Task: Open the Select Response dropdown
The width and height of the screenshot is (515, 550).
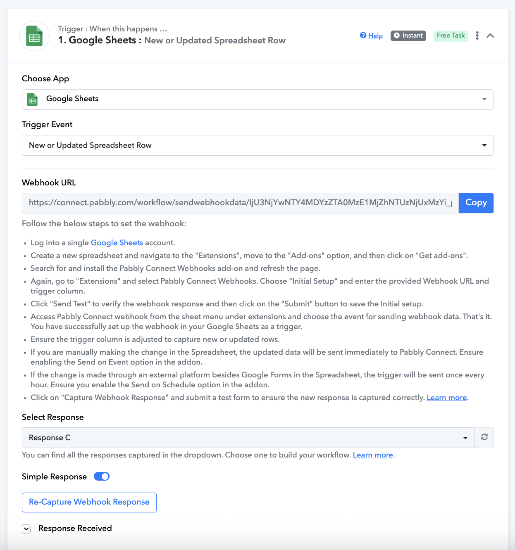Action: coord(248,438)
